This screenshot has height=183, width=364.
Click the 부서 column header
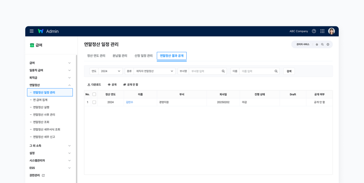[x=182, y=95]
